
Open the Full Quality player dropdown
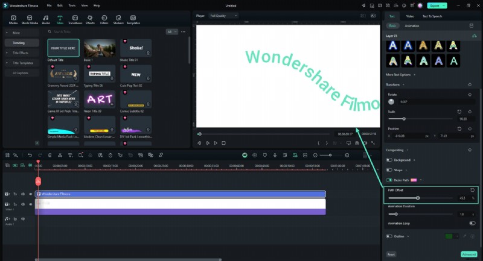coord(223,15)
